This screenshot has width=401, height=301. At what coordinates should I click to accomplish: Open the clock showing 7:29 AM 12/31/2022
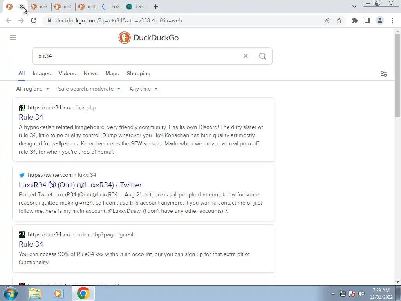381,294
